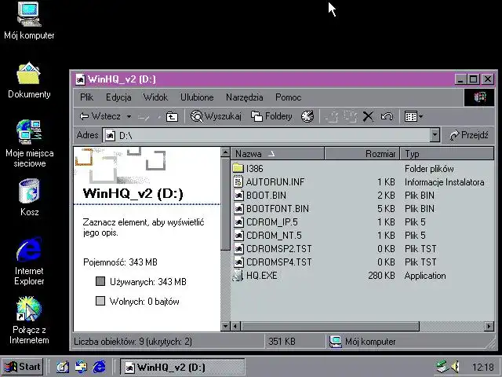Expand the address bar dropdown
The width and height of the screenshot is (502, 377).
[x=435, y=135]
